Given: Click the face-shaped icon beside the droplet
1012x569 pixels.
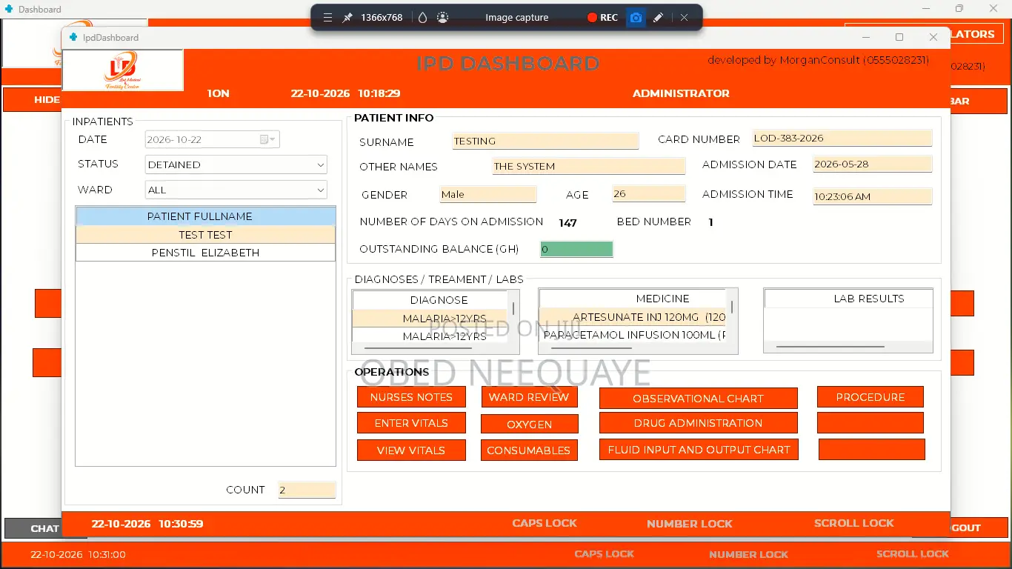Looking at the screenshot, I should point(443,18).
